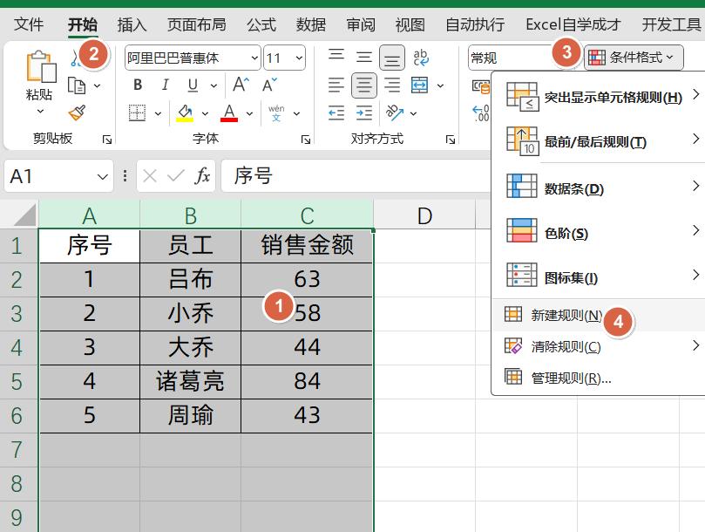Click the Wrap Text icon
Viewport: 705px width, 532px height.
(421, 58)
